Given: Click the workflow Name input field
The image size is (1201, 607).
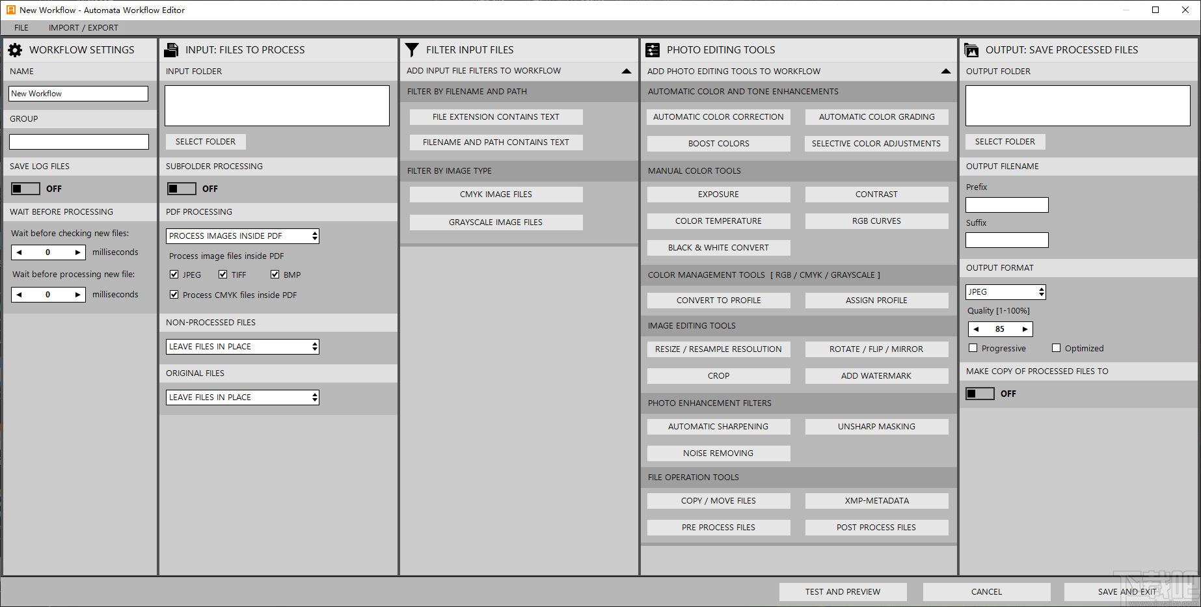Looking at the screenshot, I should point(78,93).
